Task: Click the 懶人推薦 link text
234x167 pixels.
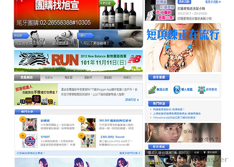Action: coord(187,89)
